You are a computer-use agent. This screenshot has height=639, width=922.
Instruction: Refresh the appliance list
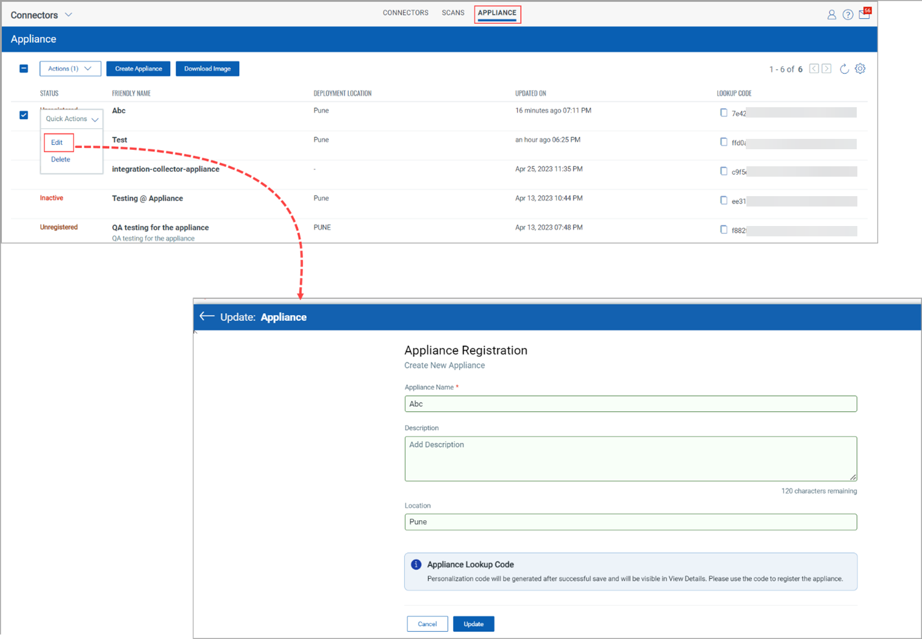click(844, 69)
